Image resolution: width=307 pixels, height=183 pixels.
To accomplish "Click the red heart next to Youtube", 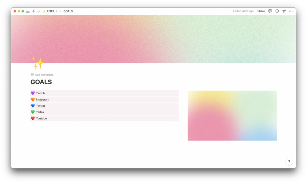I will click(x=33, y=118).
